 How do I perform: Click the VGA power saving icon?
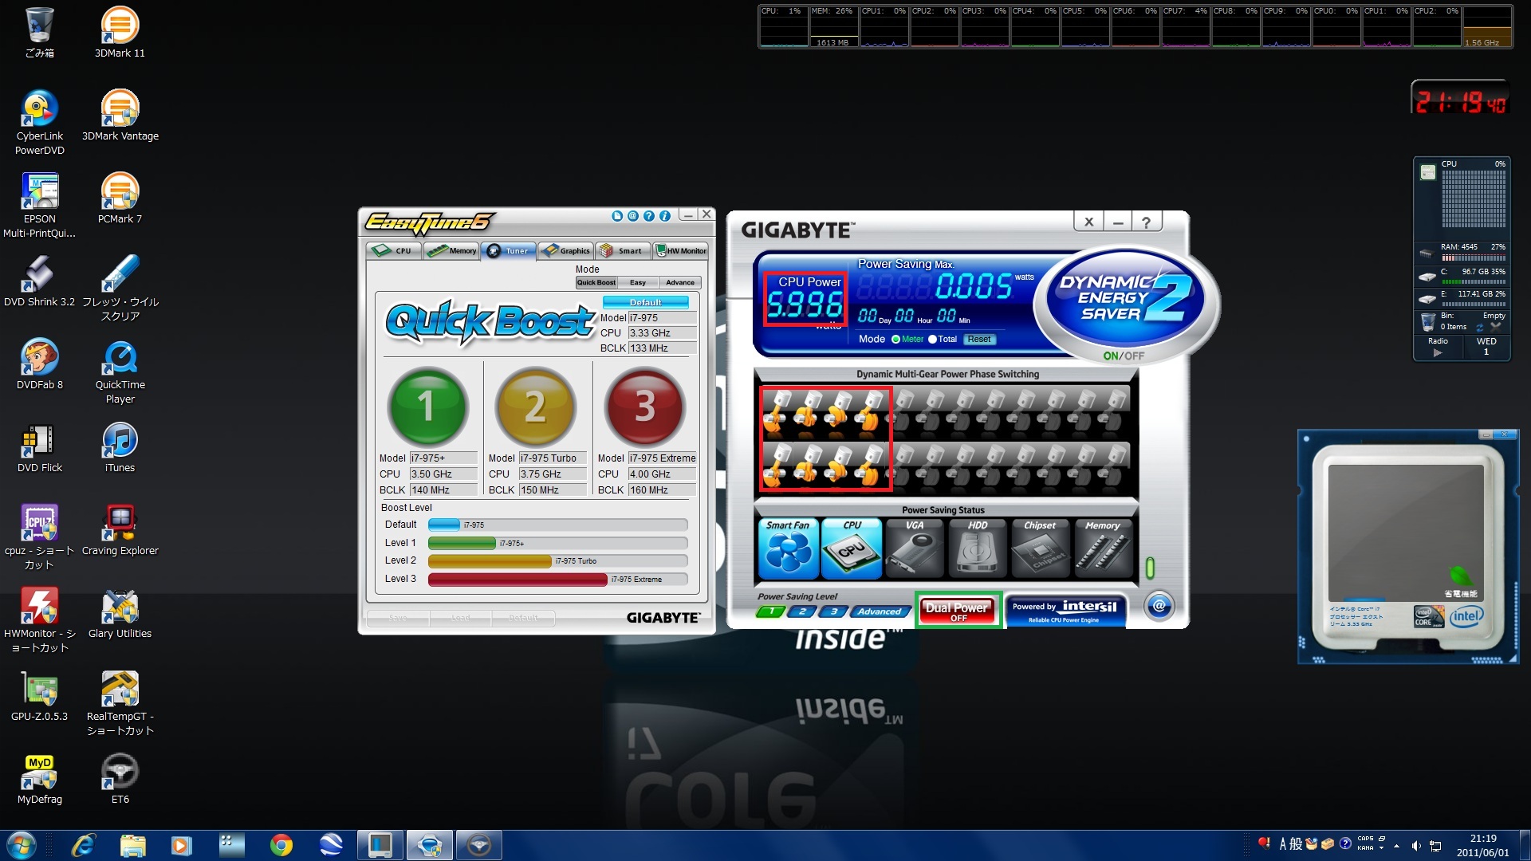pos(915,549)
